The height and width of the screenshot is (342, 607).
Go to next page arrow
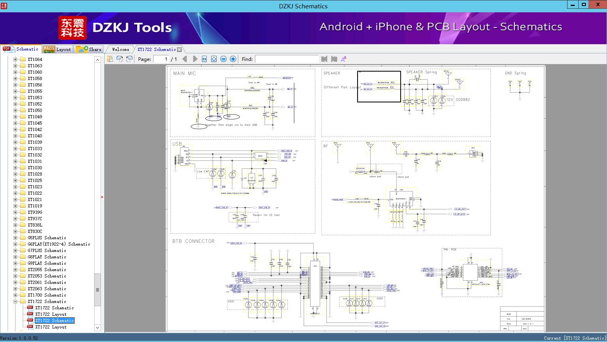195,59
